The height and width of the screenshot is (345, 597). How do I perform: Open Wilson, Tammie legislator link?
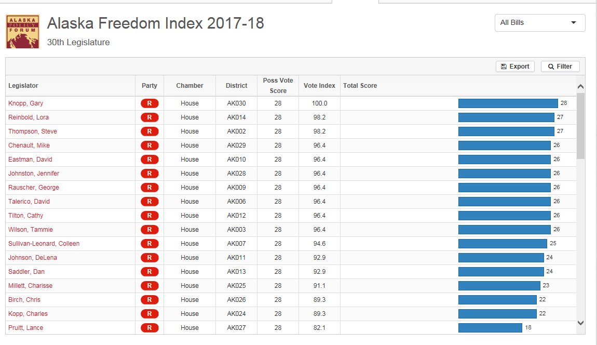click(31, 230)
